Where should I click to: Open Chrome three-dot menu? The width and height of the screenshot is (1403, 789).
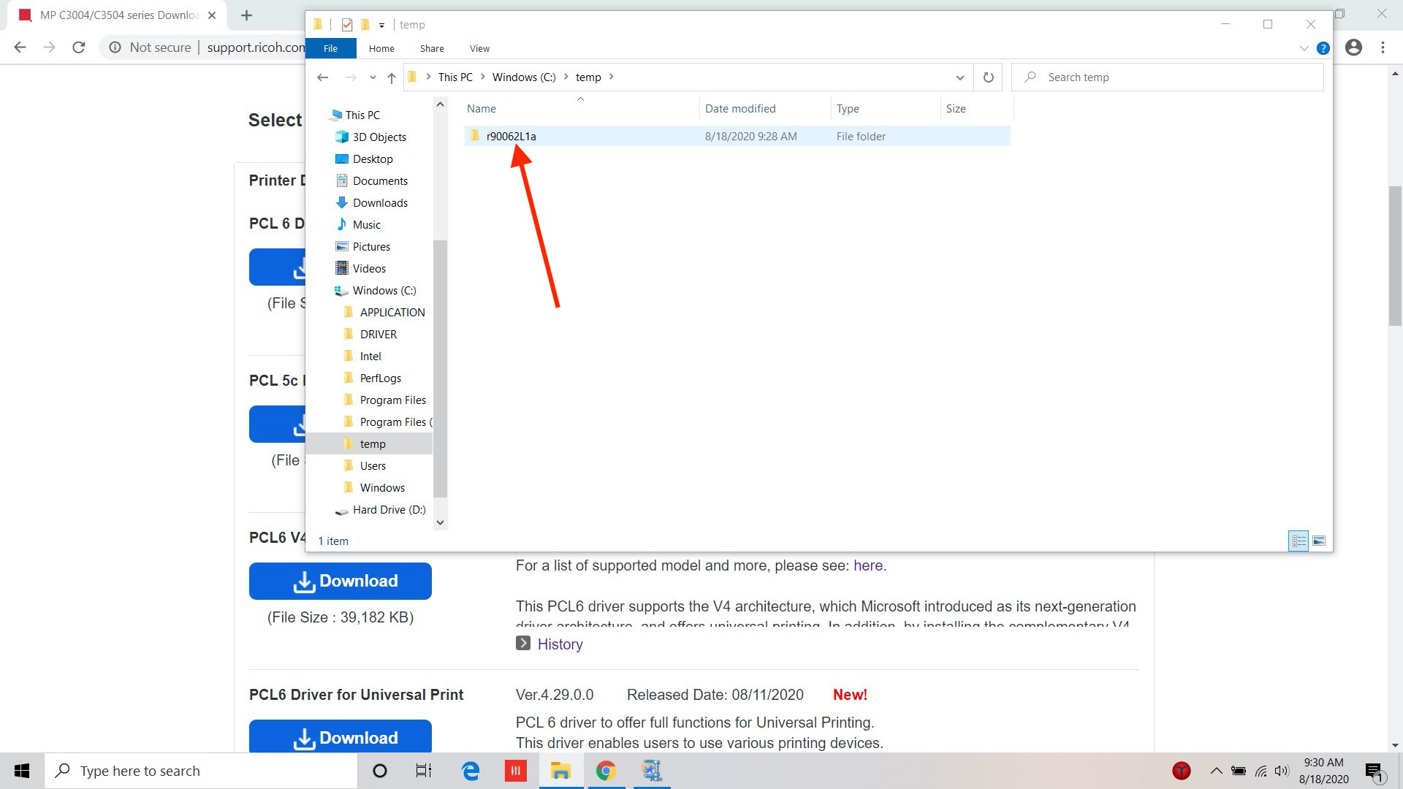[x=1383, y=47]
